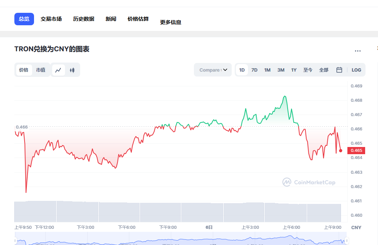
Task: Select the 1D time range
Action: coord(242,70)
